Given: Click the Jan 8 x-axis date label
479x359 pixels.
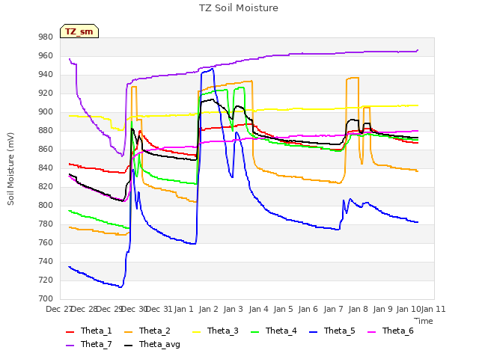Looking at the screenshot, I should [358, 309].
